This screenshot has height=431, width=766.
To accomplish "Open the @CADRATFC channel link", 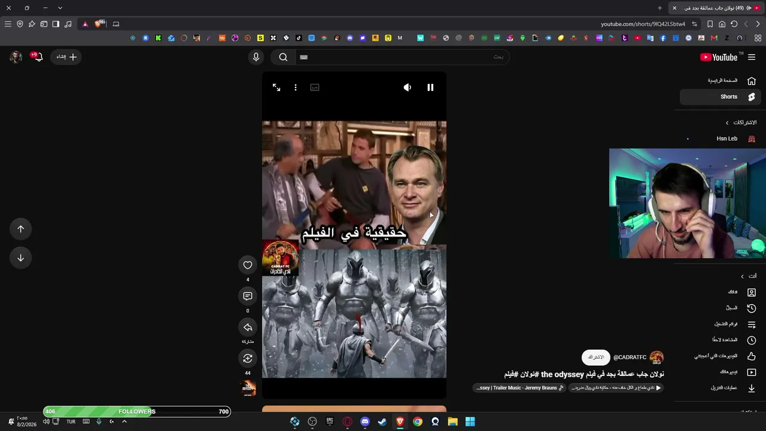I will click(630, 357).
